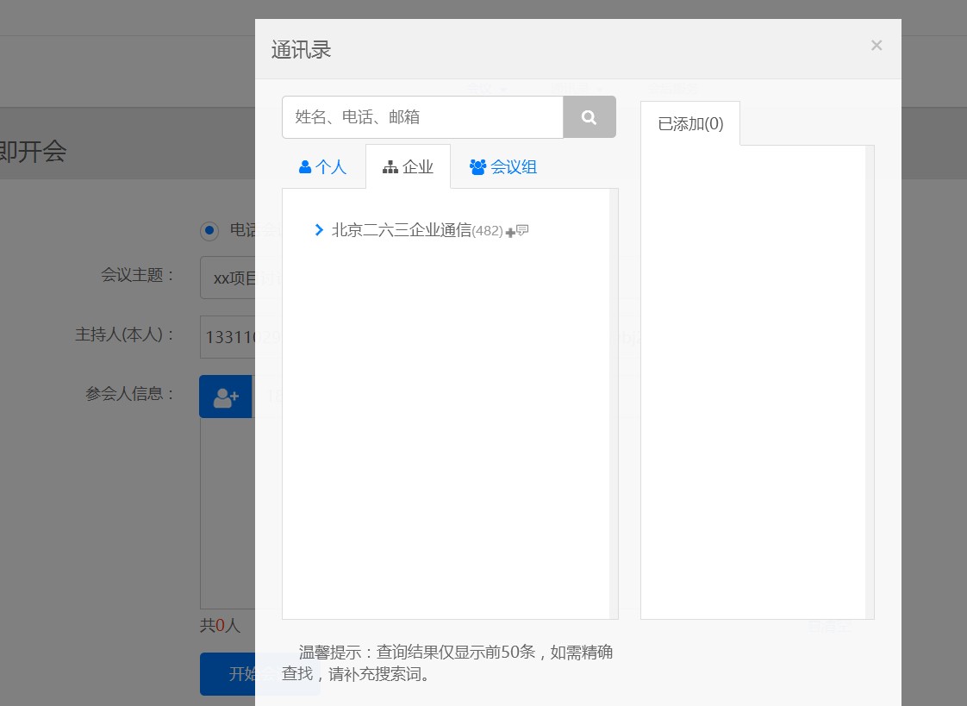Close the 通讯录 dialog with ×
967x706 pixels.
click(x=877, y=46)
